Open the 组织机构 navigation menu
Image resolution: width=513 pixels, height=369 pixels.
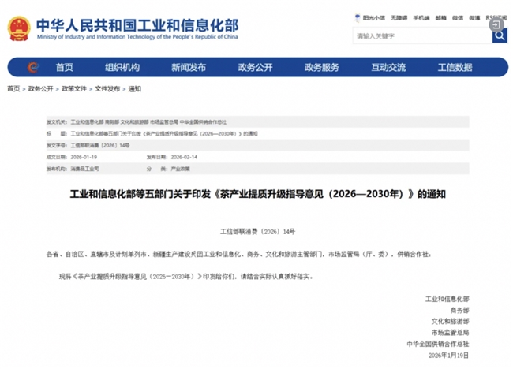122,67
